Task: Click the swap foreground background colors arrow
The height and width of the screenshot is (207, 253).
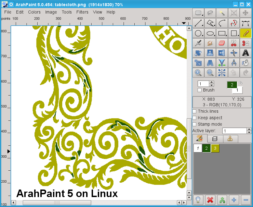Action: [x=241, y=83]
